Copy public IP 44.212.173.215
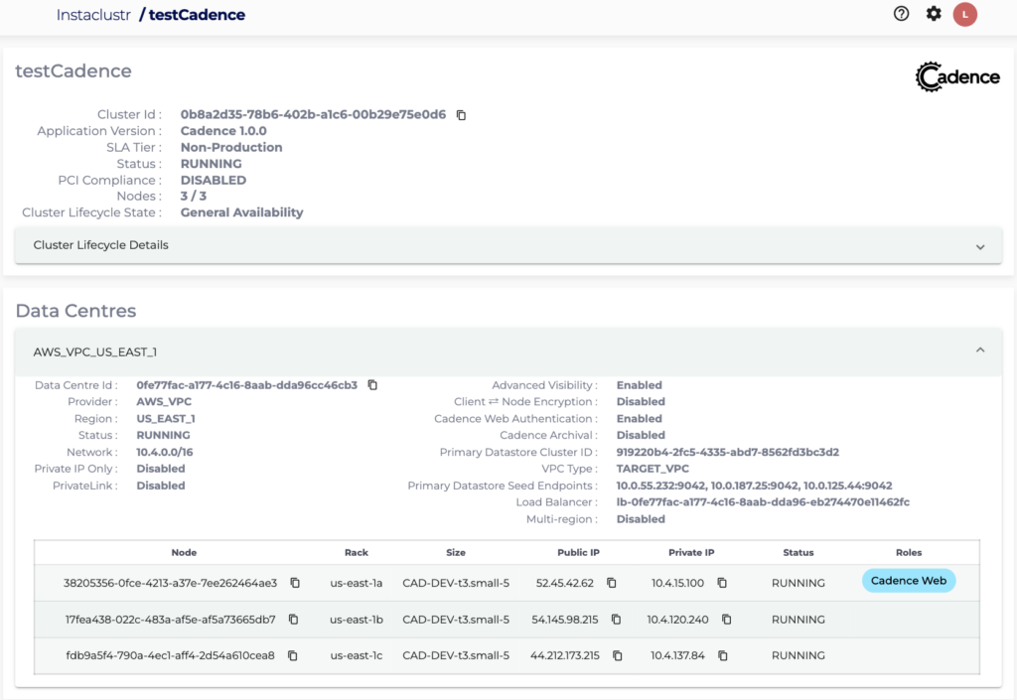Screen dimensions: 1017x700 [618, 655]
